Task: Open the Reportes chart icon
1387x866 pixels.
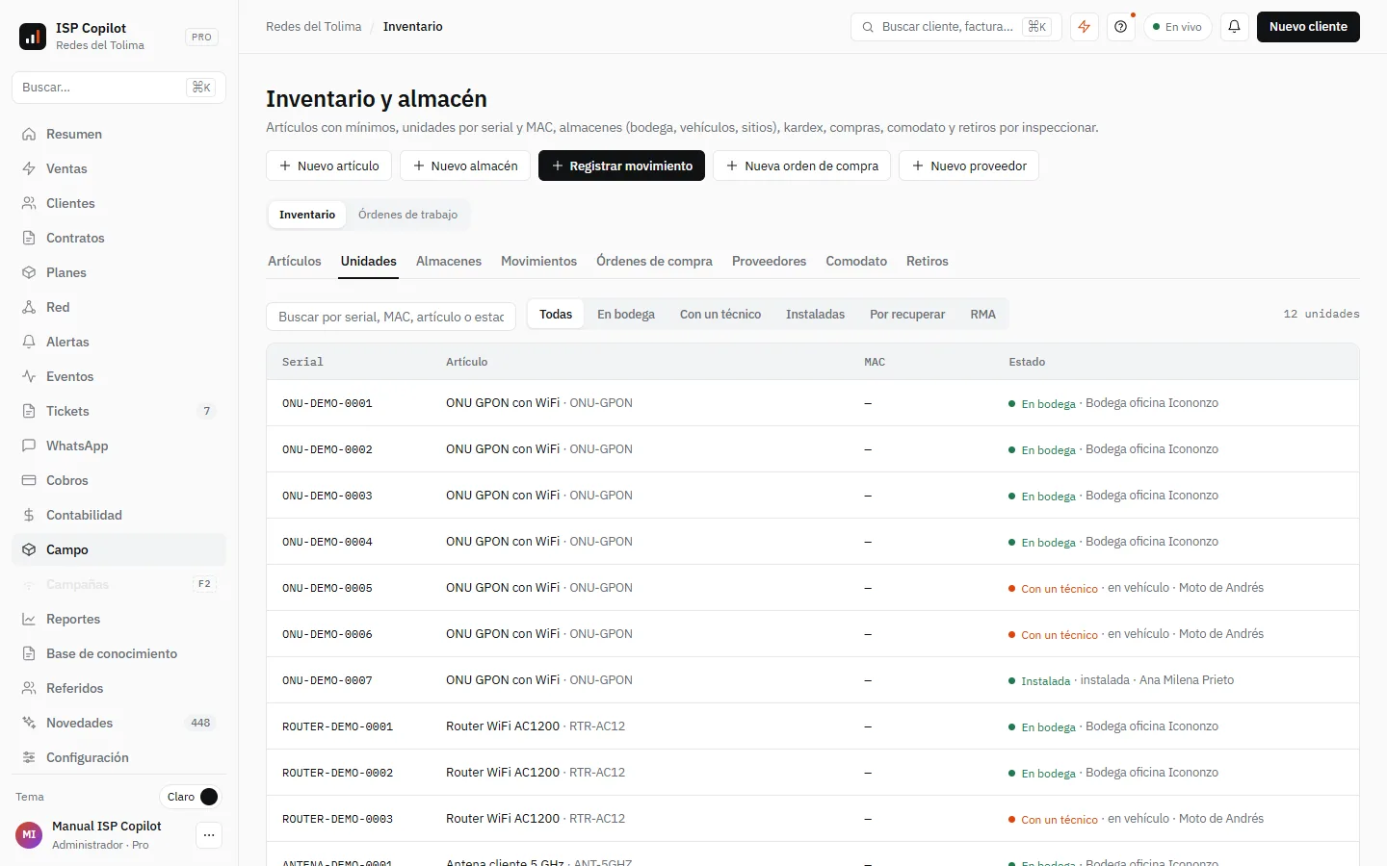Action: pyautogui.click(x=29, y=619)
